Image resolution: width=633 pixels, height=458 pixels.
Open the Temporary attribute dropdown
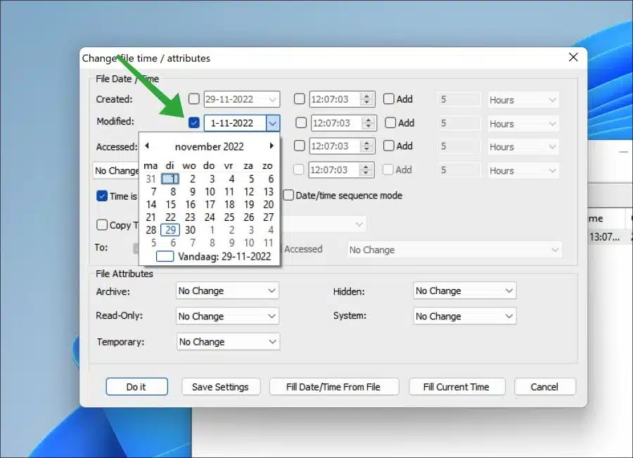227,342
